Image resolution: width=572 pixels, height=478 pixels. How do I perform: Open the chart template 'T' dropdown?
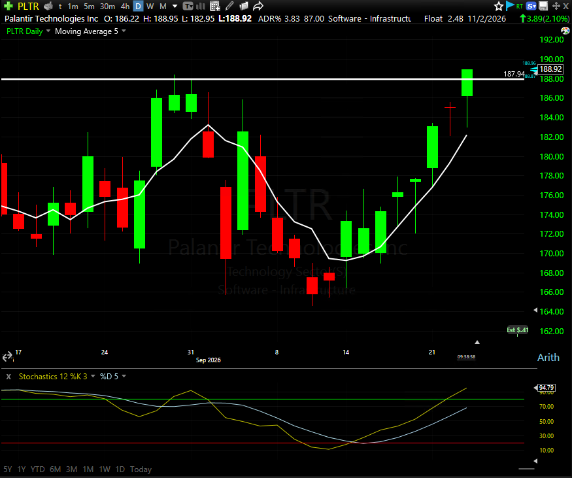[188, 6]
